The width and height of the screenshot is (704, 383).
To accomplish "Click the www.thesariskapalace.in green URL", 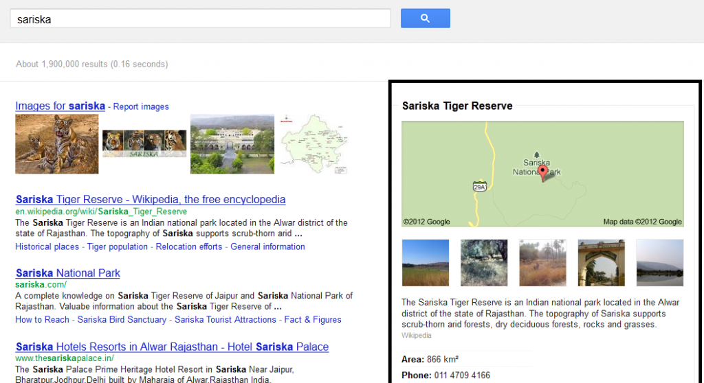I will (65, 358).
